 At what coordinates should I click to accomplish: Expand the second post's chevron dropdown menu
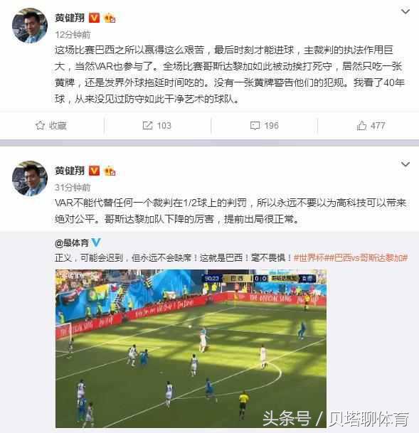pyautogui.click(x=405, y=164)
